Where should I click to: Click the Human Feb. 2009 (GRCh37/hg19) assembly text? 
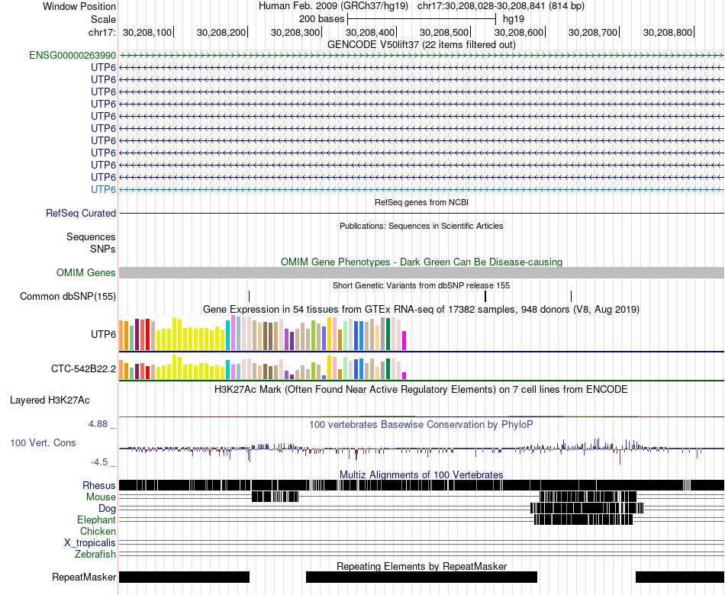[x=333, y=6]
